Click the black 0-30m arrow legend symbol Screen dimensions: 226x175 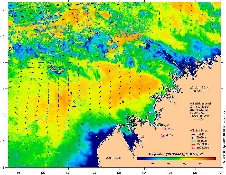(193, 134)
